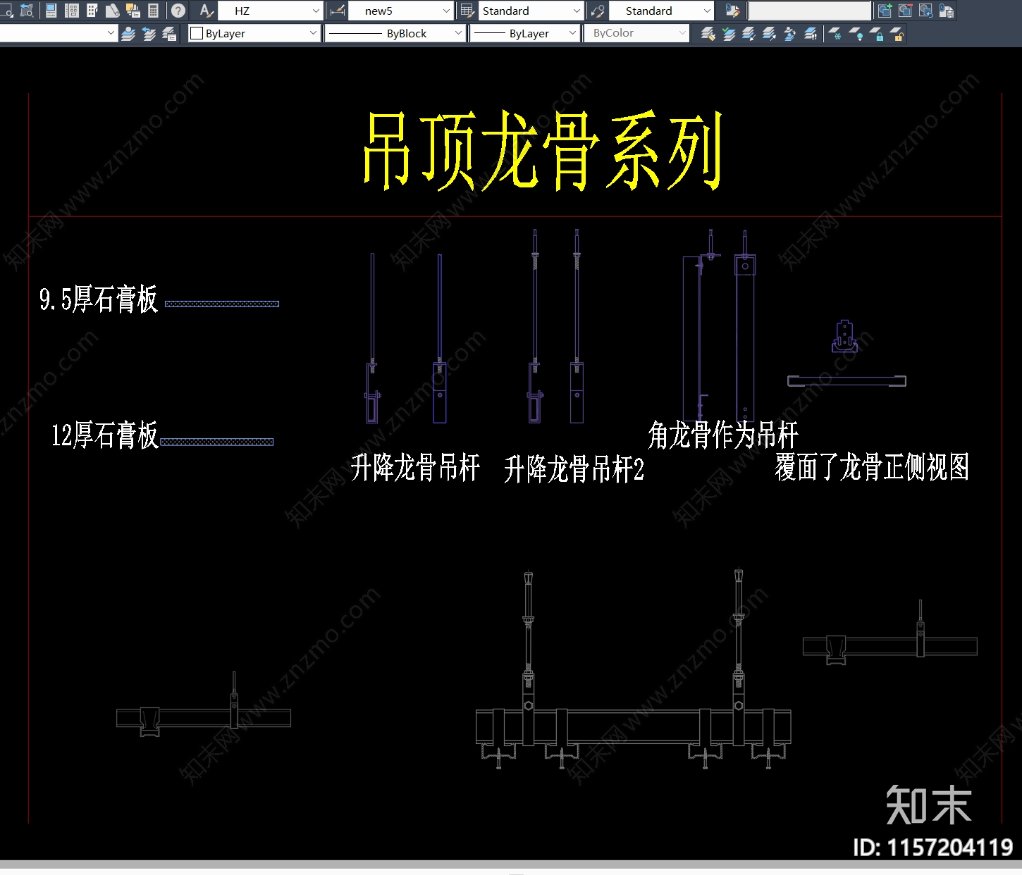Launch the QuickCalc calculator icon
This screenshot has height=875, width=1022.
(x=153, y=11)
